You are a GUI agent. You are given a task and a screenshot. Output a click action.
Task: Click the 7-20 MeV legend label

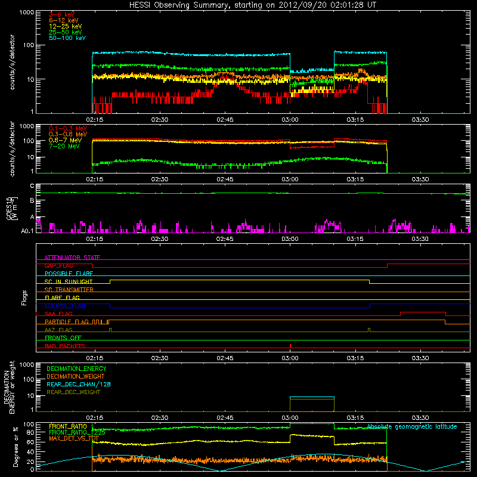pos(64,146)
